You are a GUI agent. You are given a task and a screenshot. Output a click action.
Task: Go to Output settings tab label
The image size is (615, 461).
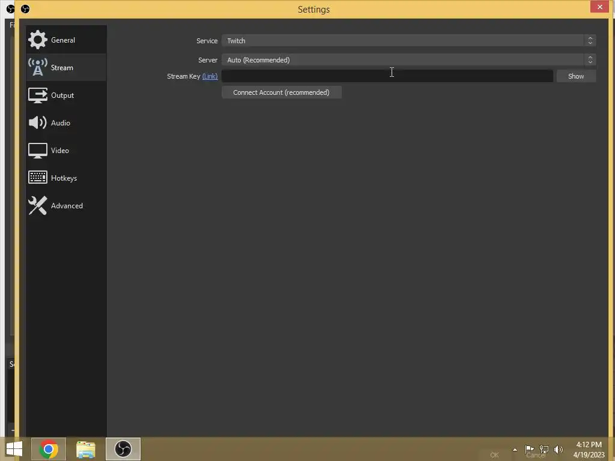tap(62, 95)
